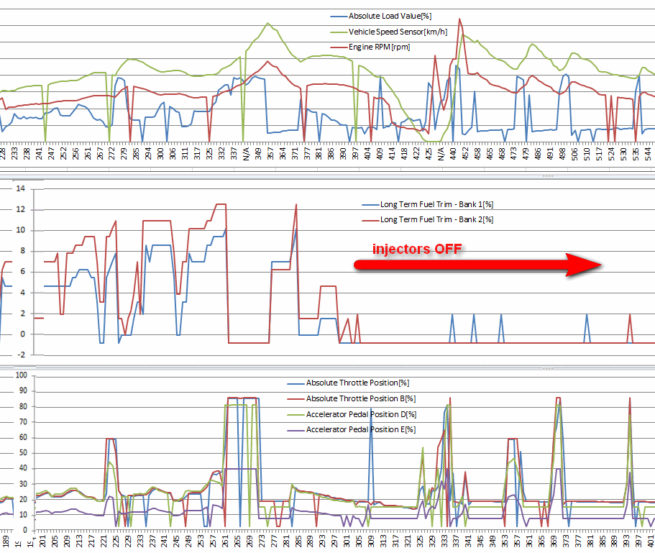
Task: Click the 100 value on throttle chart axis
Action: (22, 375)
